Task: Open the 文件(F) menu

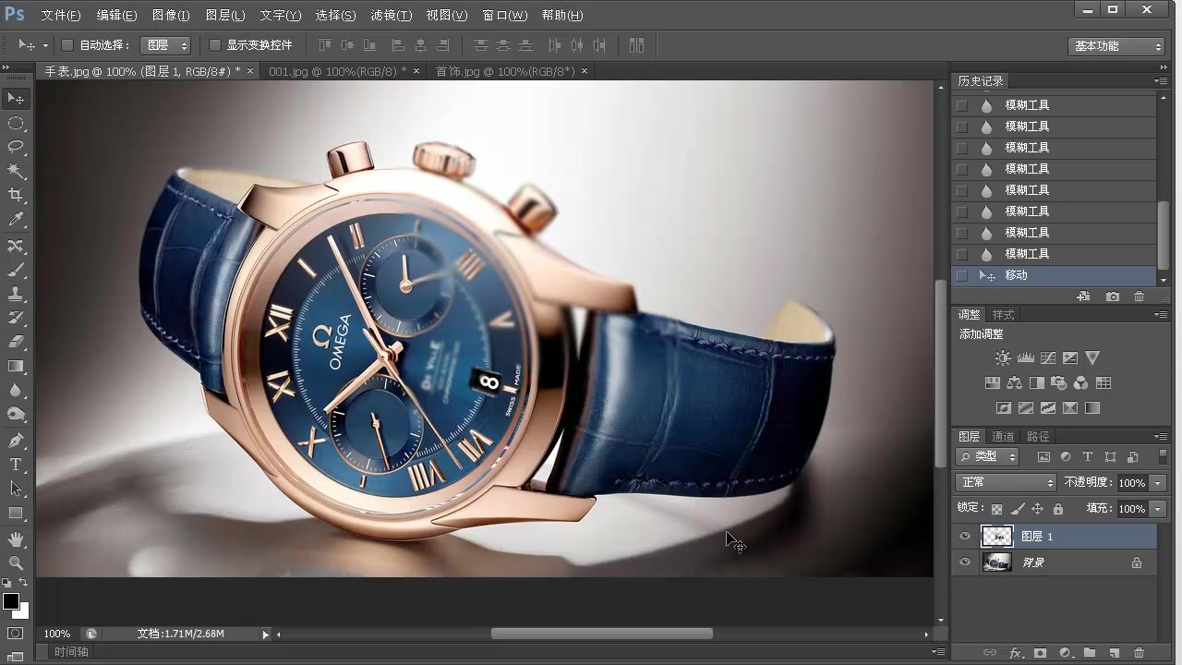Action: 61,16
